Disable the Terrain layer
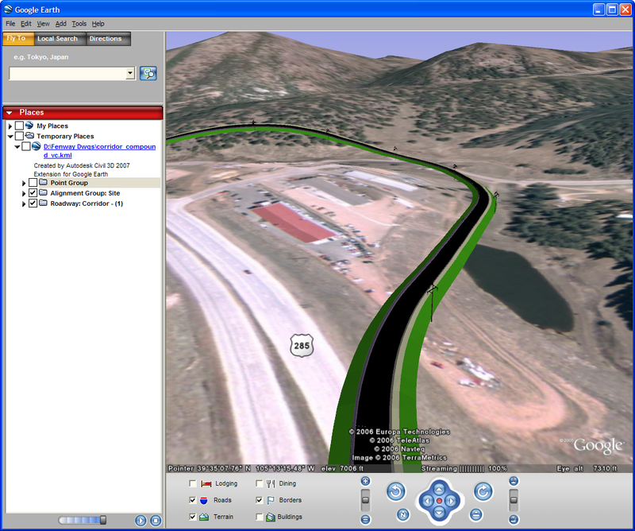The image size is (635, 531). click(x=190, y=517)
